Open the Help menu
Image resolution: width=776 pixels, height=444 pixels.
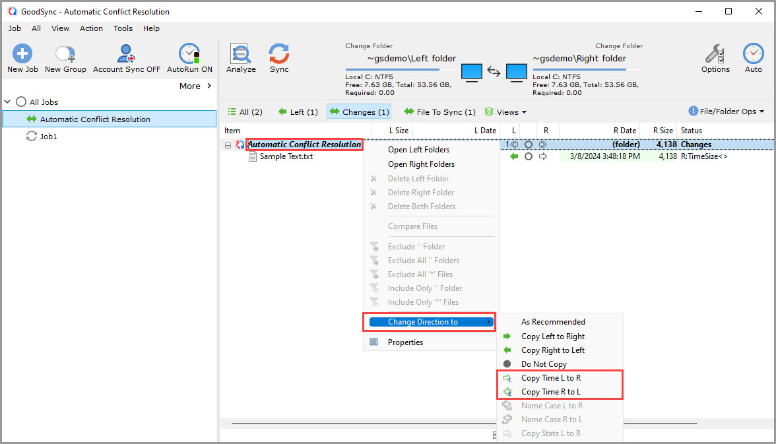(x=151, y=28)
